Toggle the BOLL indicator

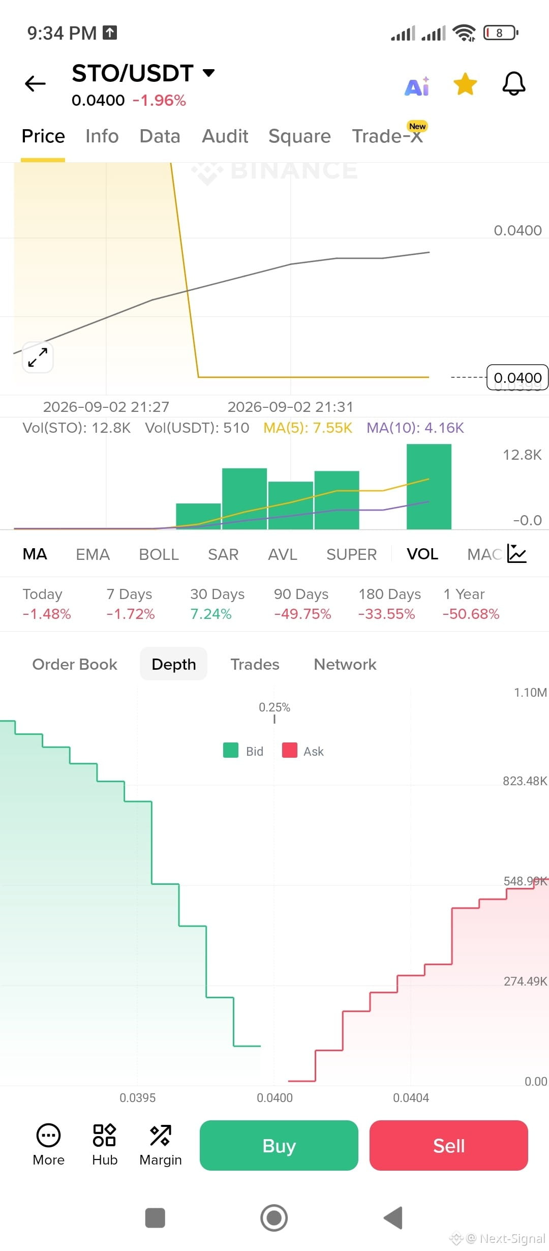[159, 554]
